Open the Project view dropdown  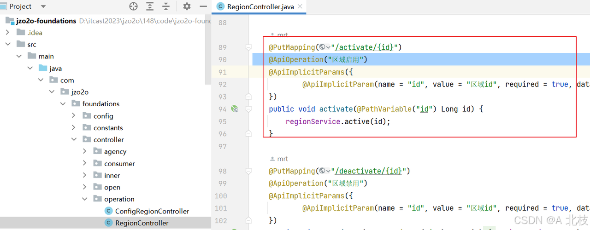(x=43, y=6)
